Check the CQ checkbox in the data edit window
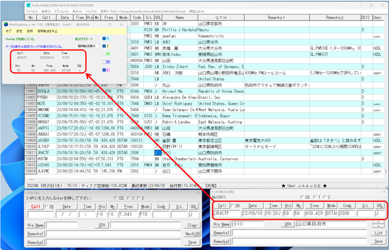The width and height of the screenshot is (389, 250). coord(302,197)
